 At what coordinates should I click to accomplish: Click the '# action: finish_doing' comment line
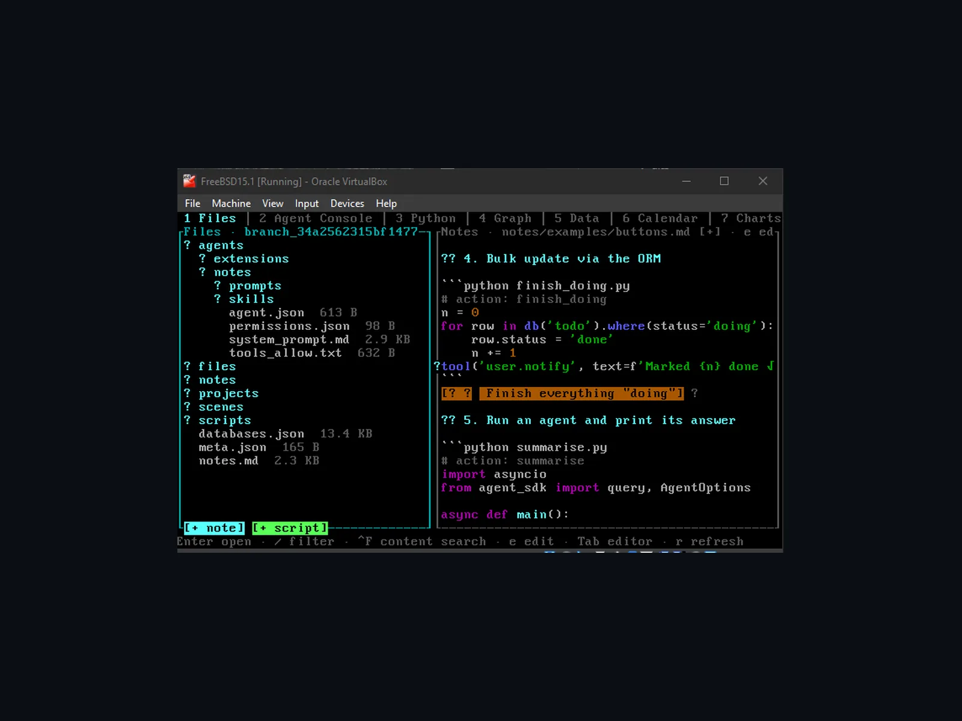(x=524, y=299)
